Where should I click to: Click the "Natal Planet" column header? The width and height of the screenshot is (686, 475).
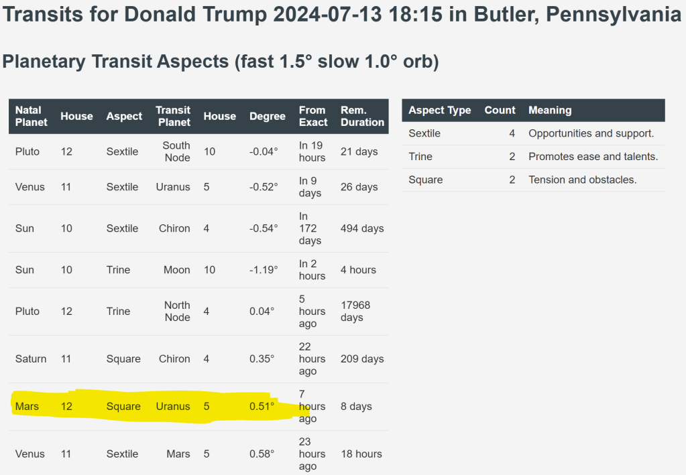(x=31, y=116)
